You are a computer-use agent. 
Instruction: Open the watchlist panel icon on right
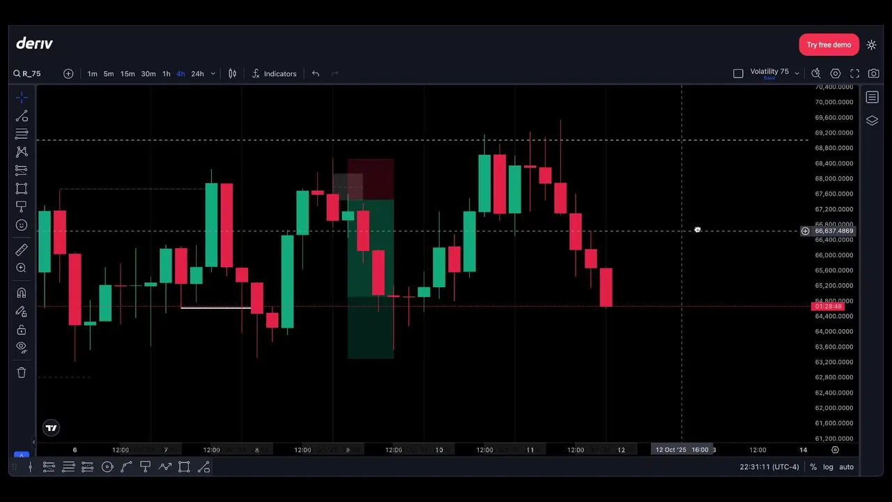[872, 98]
